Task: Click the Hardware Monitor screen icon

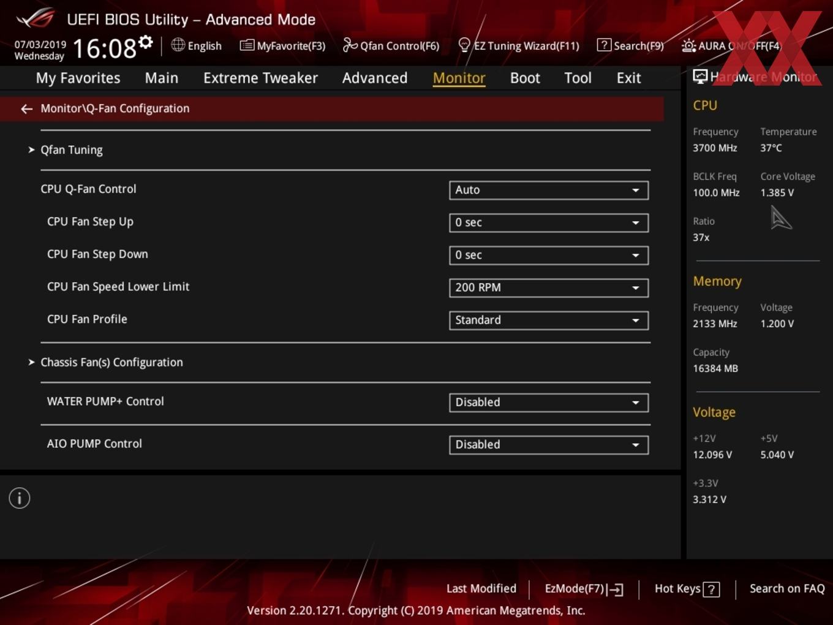Action: tap(700, 76)
